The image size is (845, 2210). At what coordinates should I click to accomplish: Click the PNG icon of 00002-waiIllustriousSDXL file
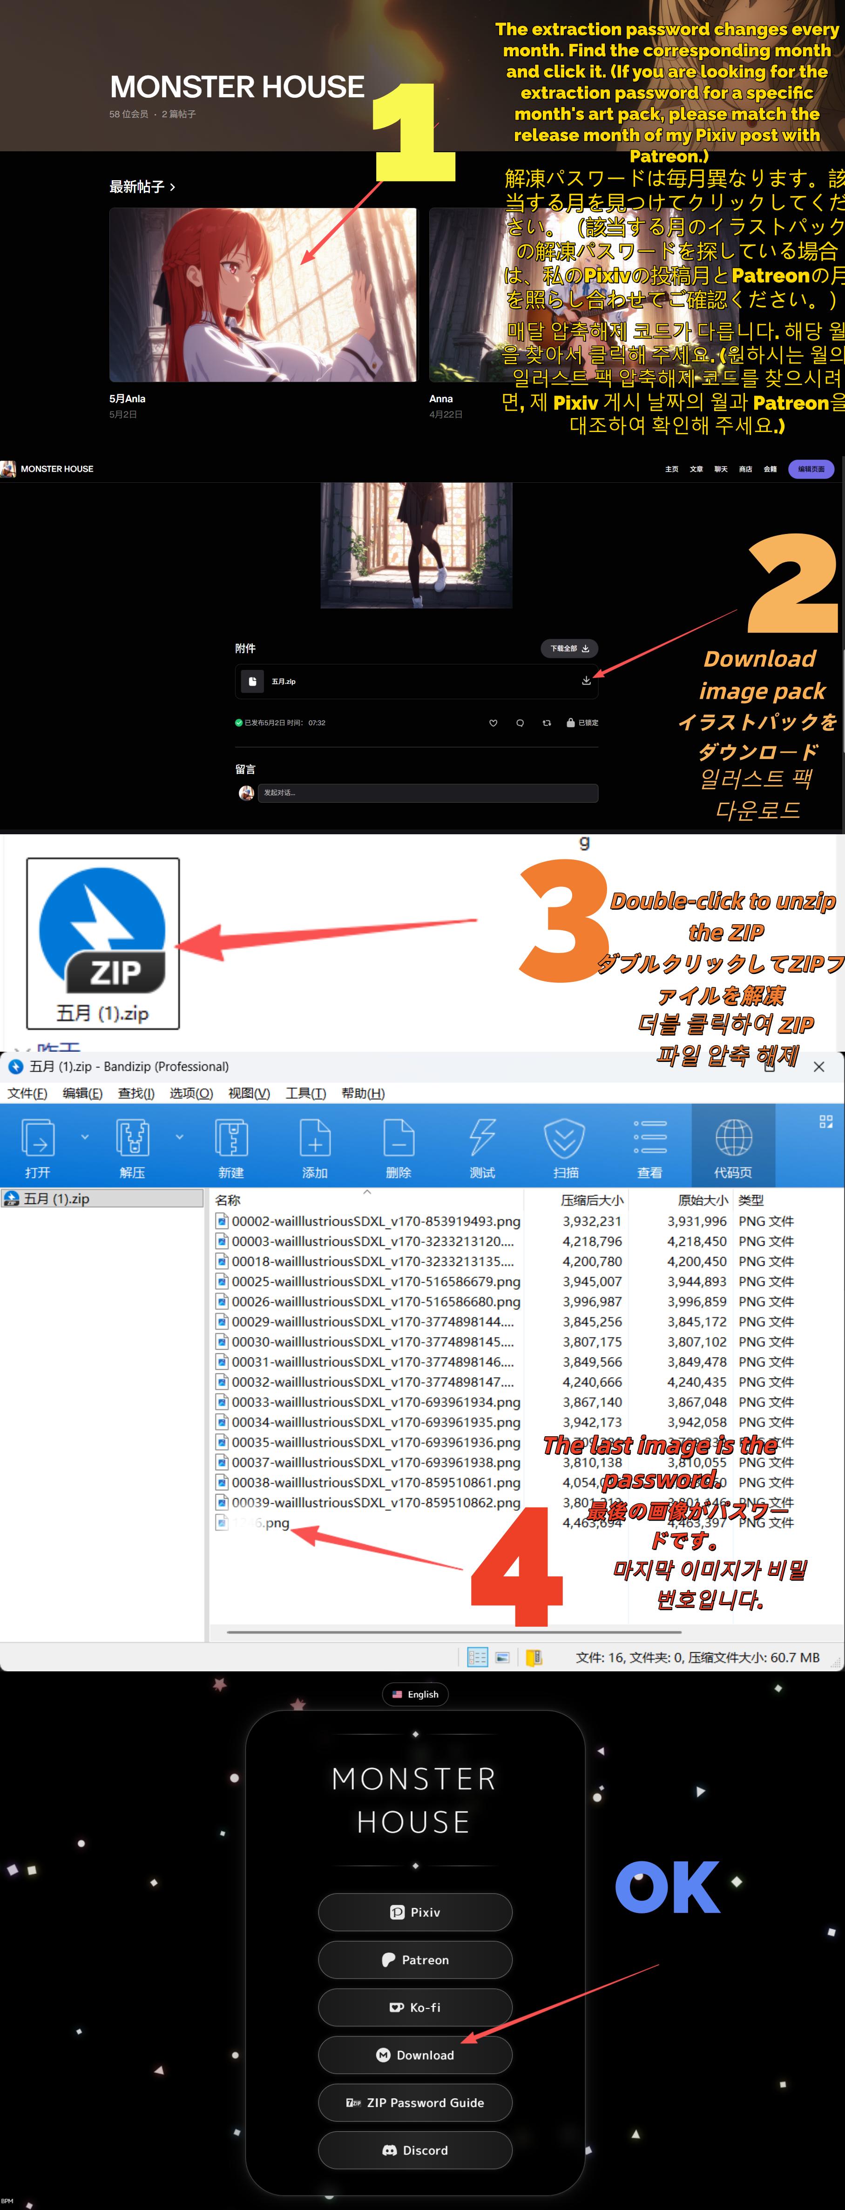[x=222, y=1221]
